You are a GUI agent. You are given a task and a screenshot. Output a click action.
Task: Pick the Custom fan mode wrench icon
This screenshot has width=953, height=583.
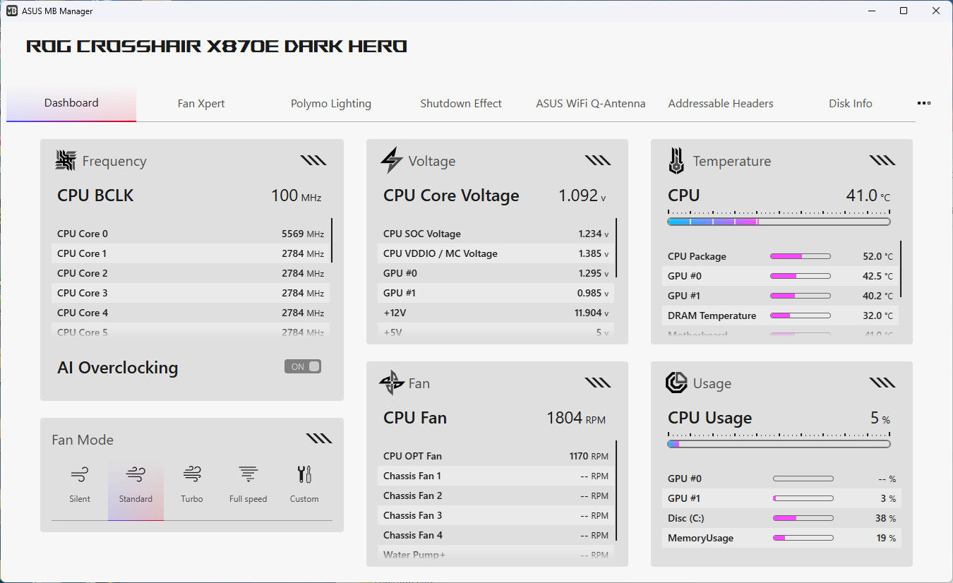(x=304, y=474)
